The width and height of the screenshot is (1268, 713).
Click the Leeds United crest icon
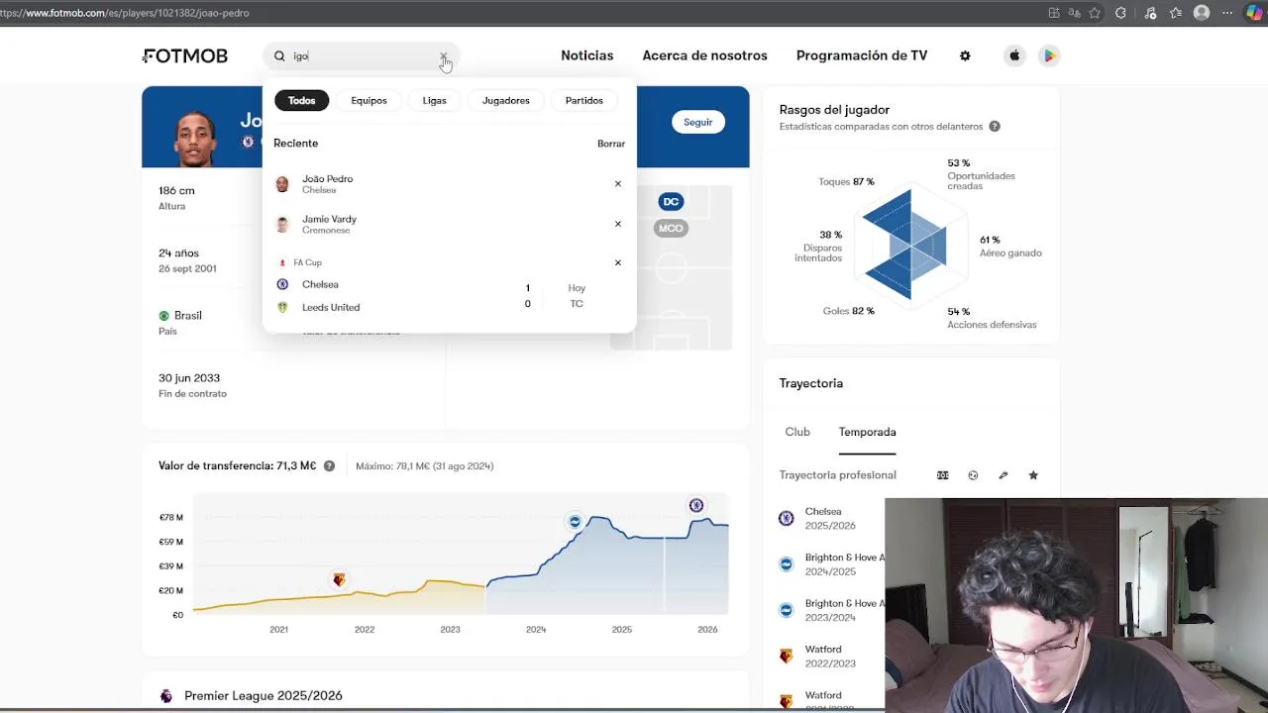pyautogui.click(x=282, y=308)
